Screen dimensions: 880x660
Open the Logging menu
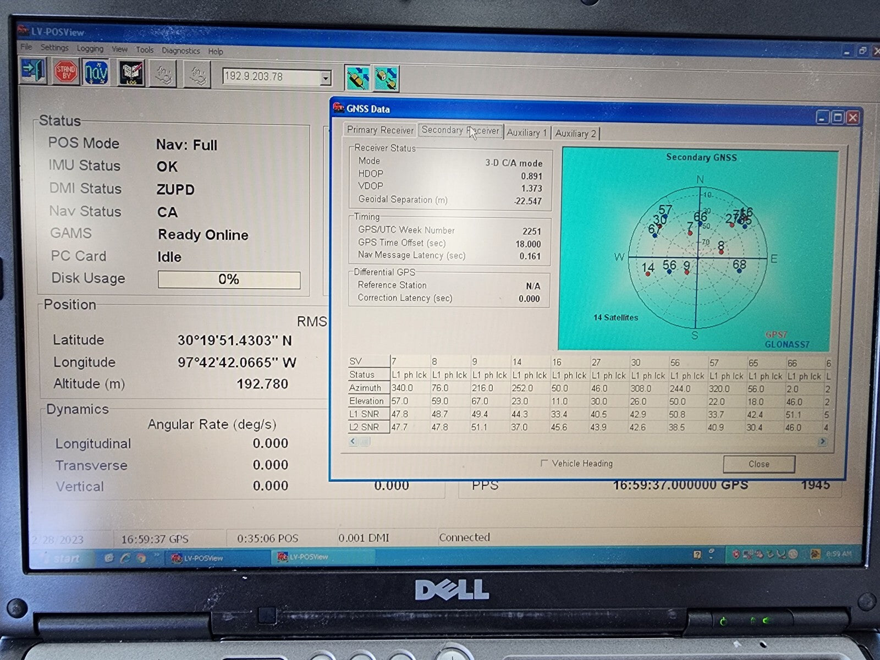coord(90,48)
